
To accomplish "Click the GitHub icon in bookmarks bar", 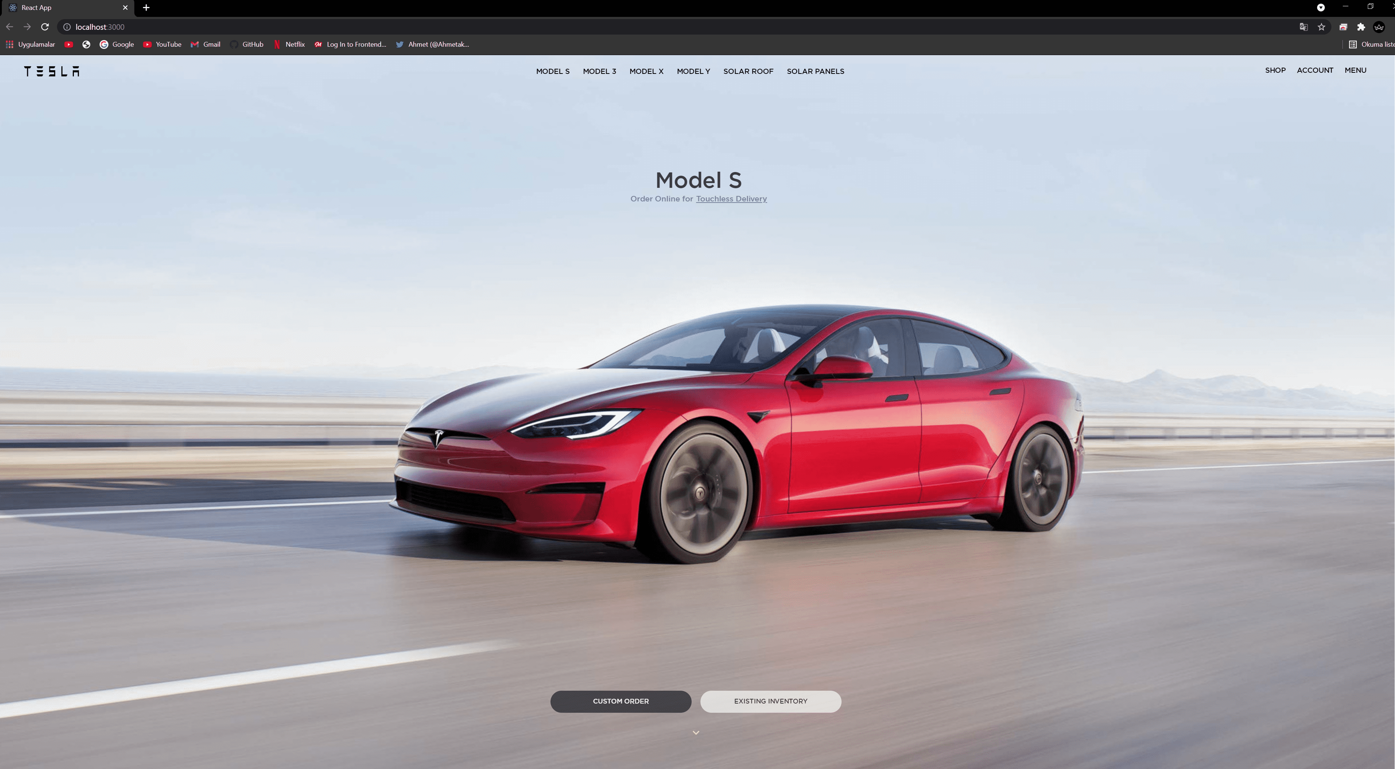I will [235, 44].
